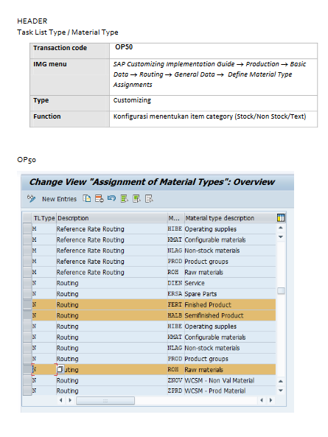Click TLType column header
The width and height of the screenshot is (328, 437).
tap(44, 218)
